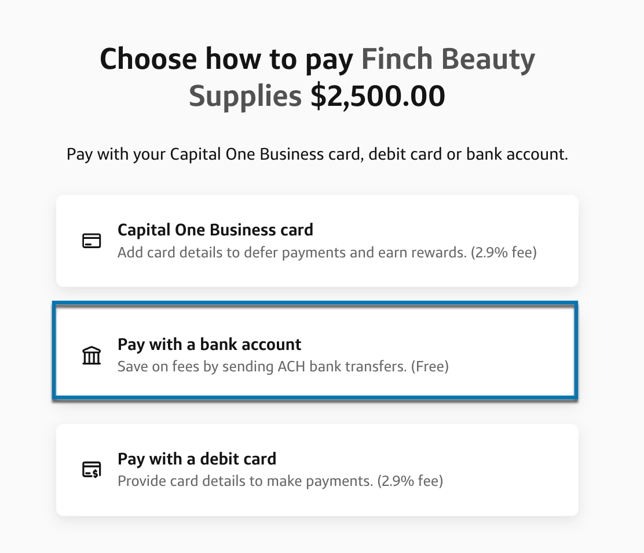
Task: Click the Provide card details description text
Action: pyautogui.click(x=280, y=481)
